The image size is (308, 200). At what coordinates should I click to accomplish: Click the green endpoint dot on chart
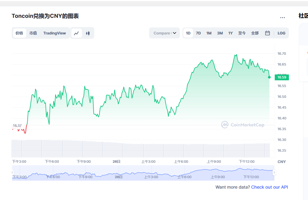(x=269, y=77)
